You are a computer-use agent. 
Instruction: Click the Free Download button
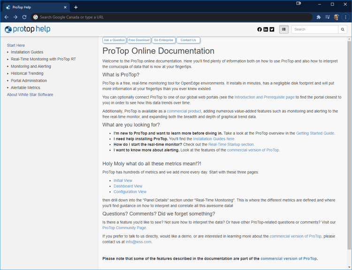[x=139, y=40]
